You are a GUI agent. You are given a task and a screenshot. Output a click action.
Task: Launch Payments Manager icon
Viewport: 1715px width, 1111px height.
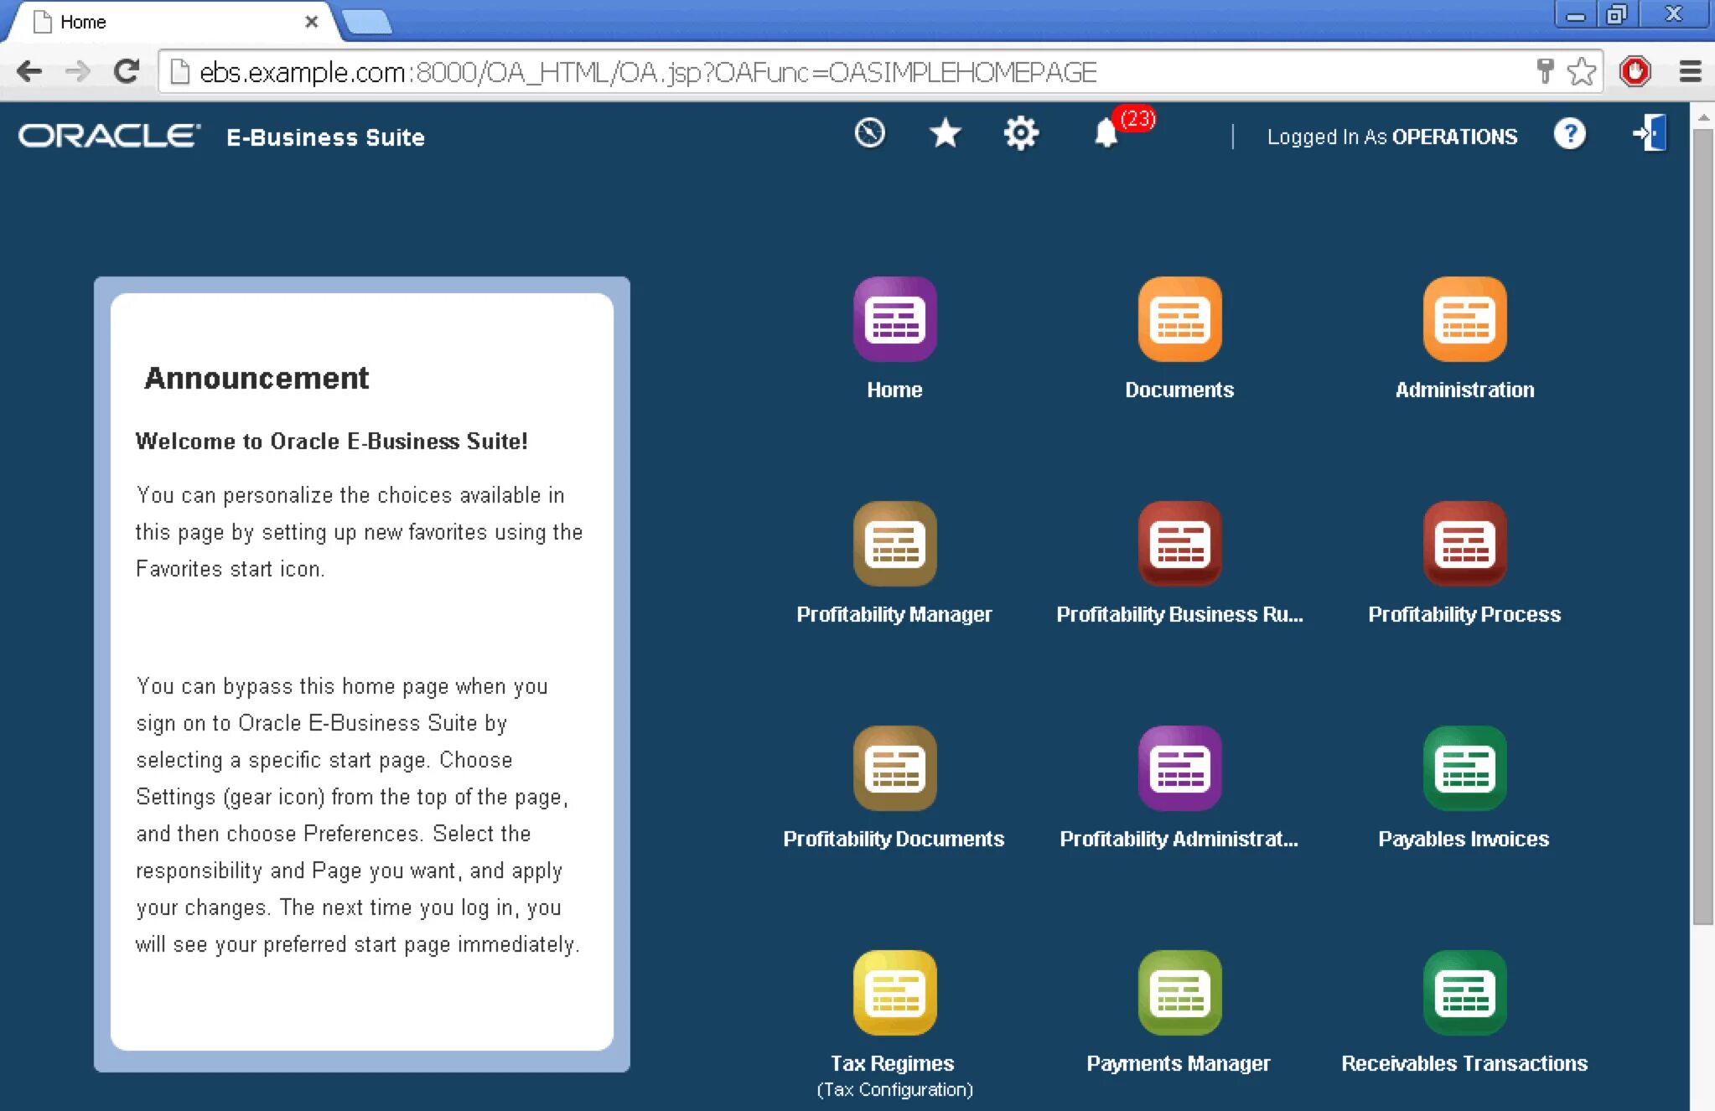pyautogui.click(x=1179, y=993)
